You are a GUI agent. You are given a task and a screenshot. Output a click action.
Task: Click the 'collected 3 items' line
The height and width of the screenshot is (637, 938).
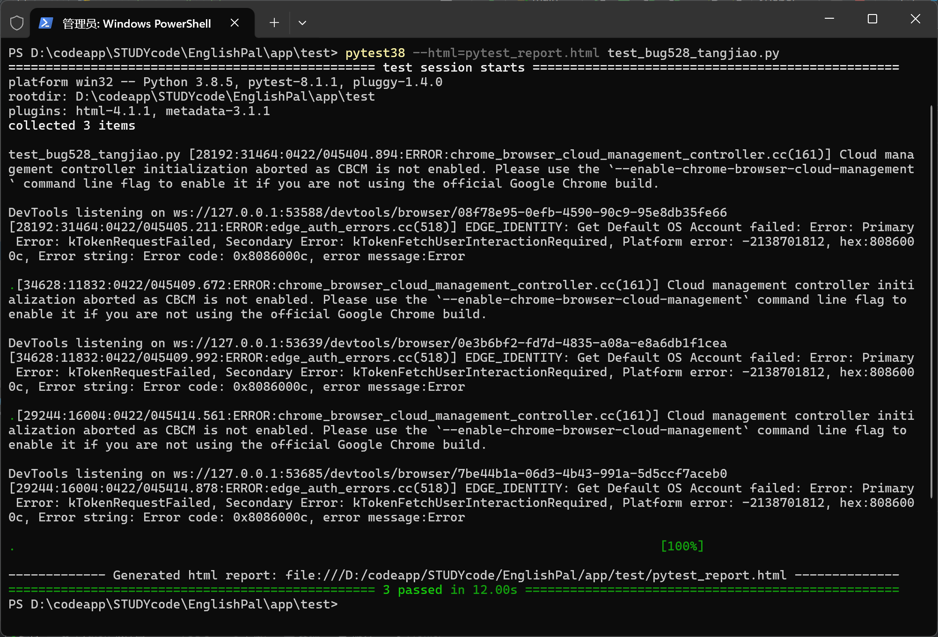coord(72,125)
